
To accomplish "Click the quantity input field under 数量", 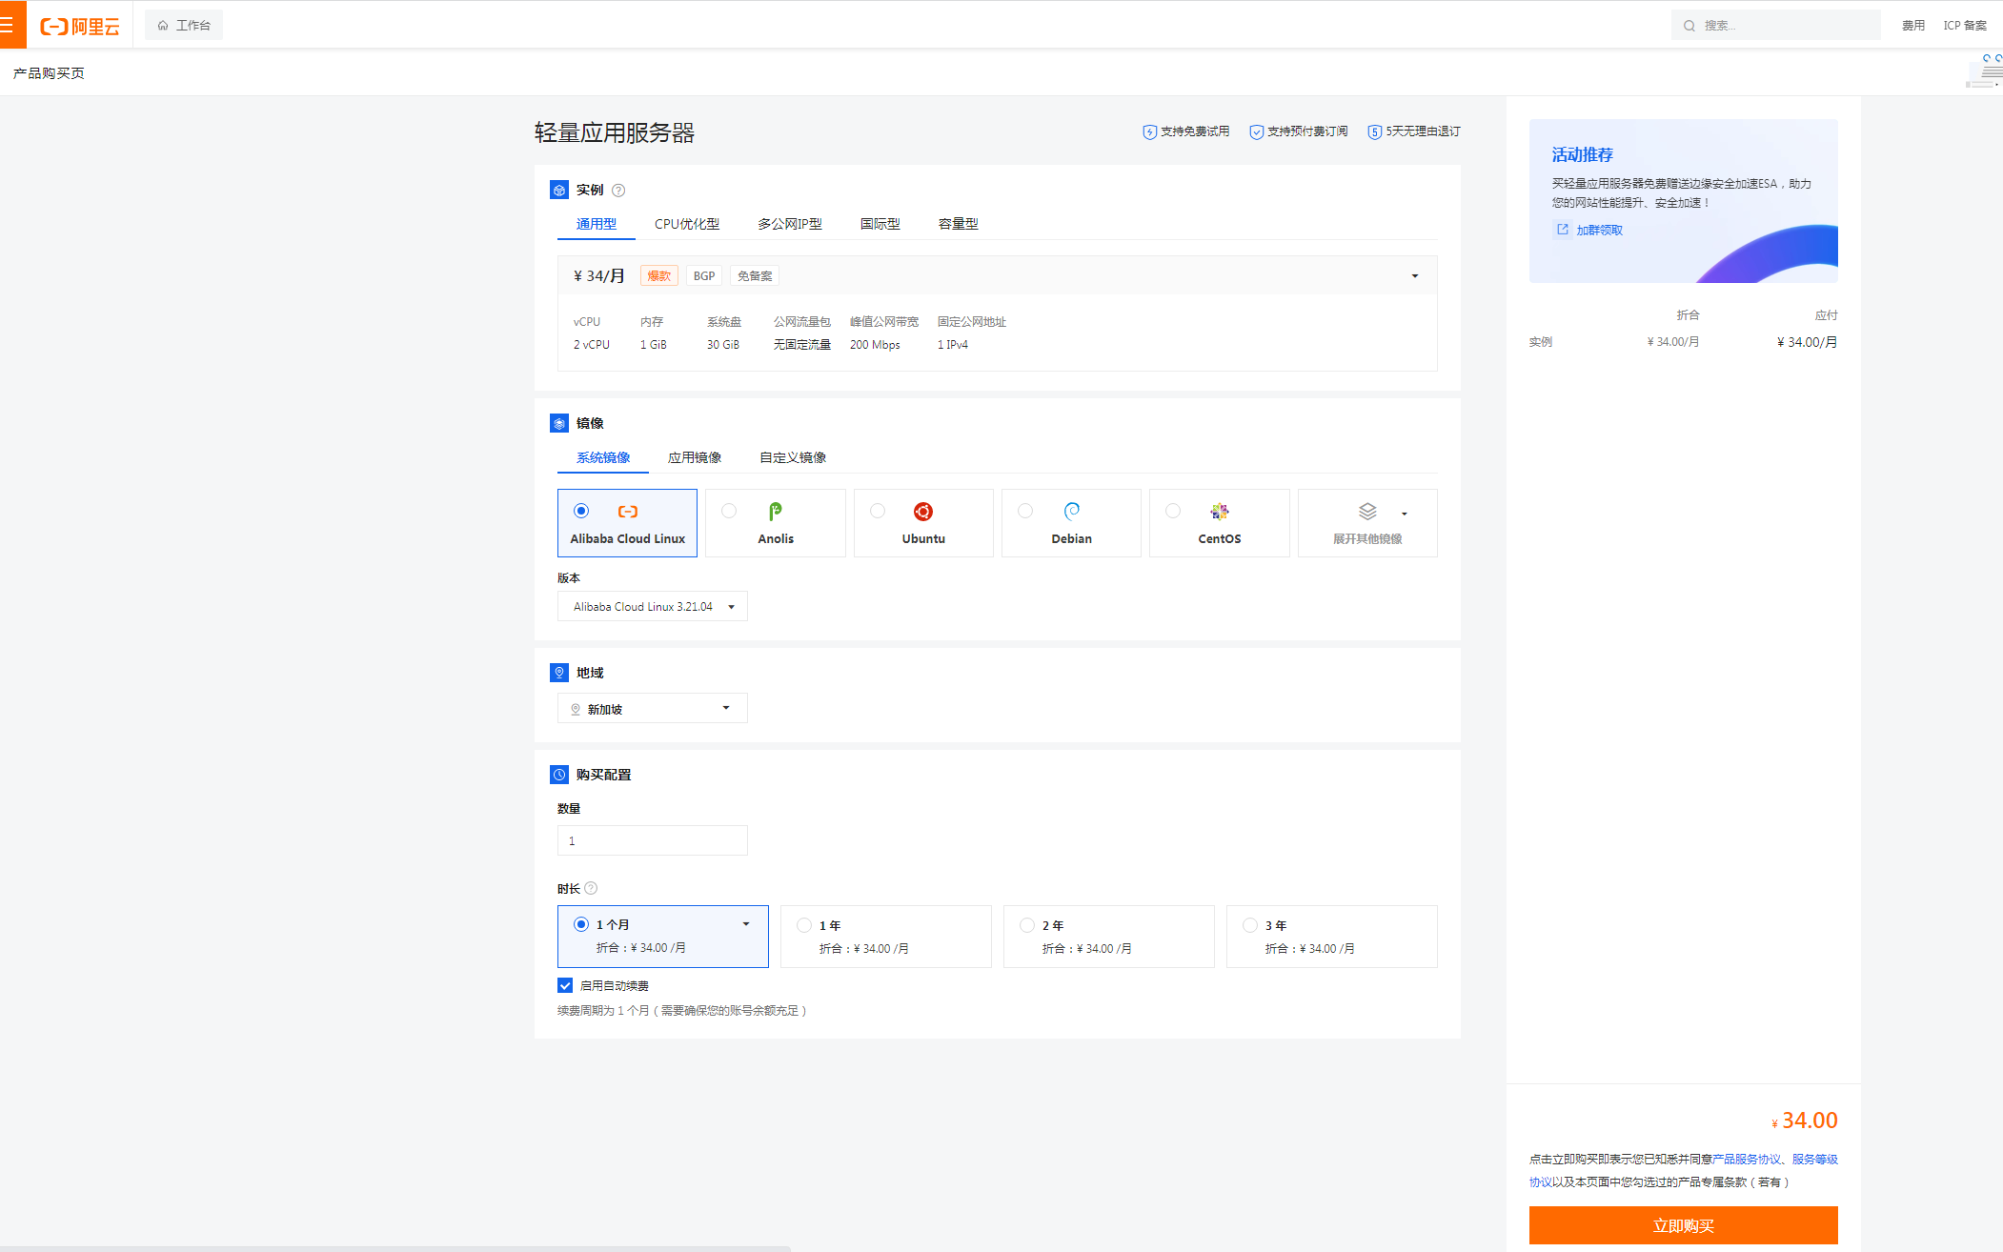I will point(652,840).
